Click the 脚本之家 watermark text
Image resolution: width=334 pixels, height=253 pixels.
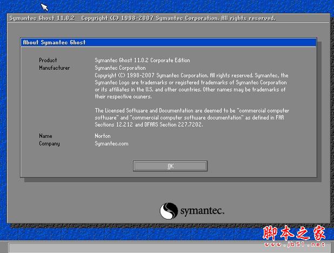pos(295,234)
